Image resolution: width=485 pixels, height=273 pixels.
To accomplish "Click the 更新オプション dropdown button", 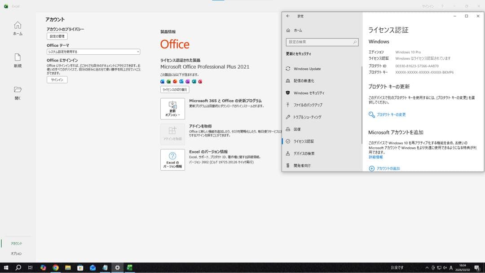I will [x=173, y=108].
